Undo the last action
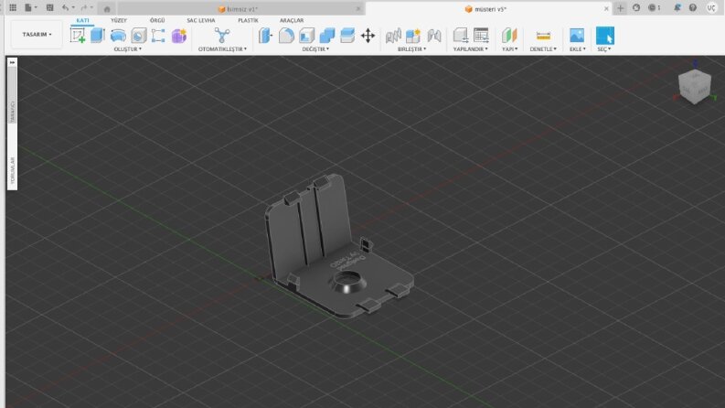Viewport: 725px width, 408px height. point(67,8)
